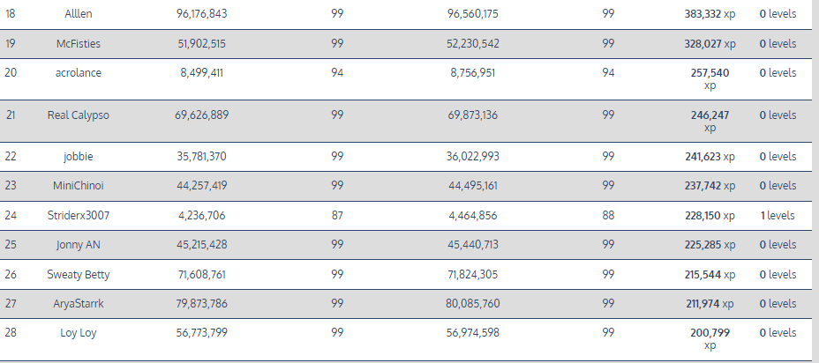Click Real Calypso's ending XP 69,873,136

coord(472,115)
